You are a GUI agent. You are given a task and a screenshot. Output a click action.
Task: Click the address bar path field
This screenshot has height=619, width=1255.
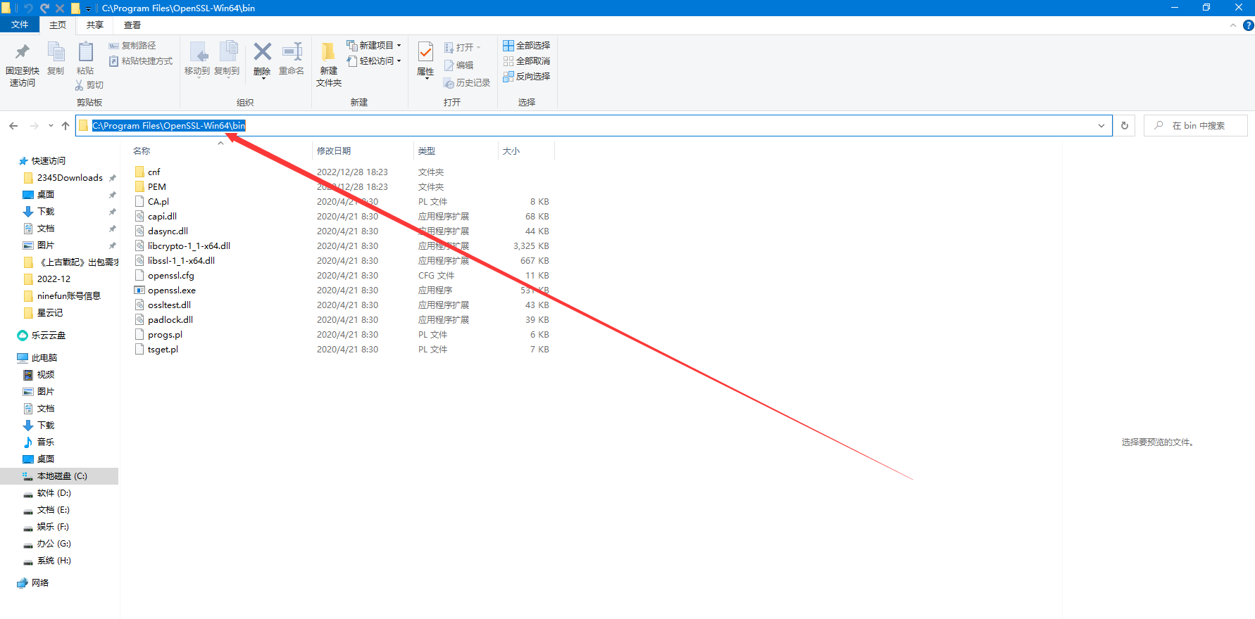point(594,126)
